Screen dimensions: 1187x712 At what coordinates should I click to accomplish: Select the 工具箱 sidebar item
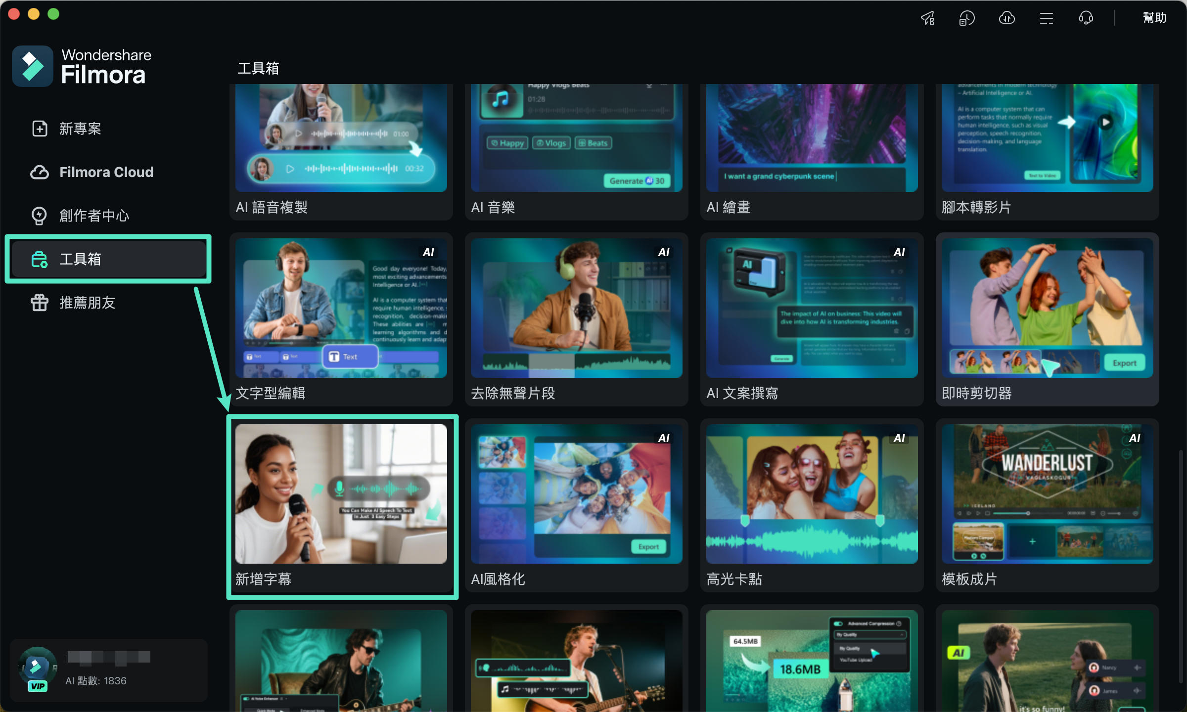click(x=108, y=259)
